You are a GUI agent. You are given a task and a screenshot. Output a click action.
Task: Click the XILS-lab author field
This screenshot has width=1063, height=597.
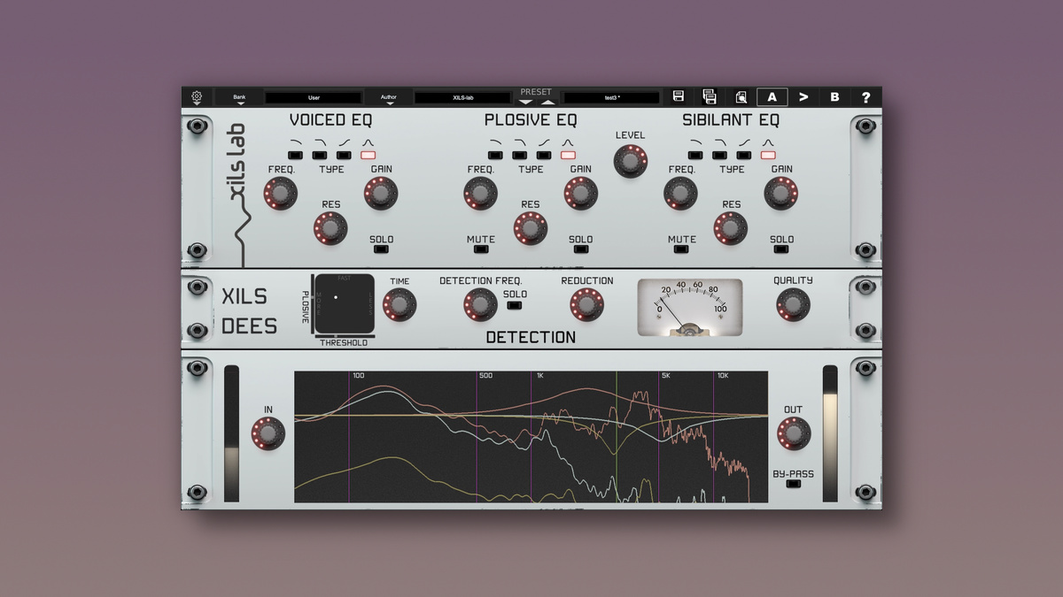462,97
